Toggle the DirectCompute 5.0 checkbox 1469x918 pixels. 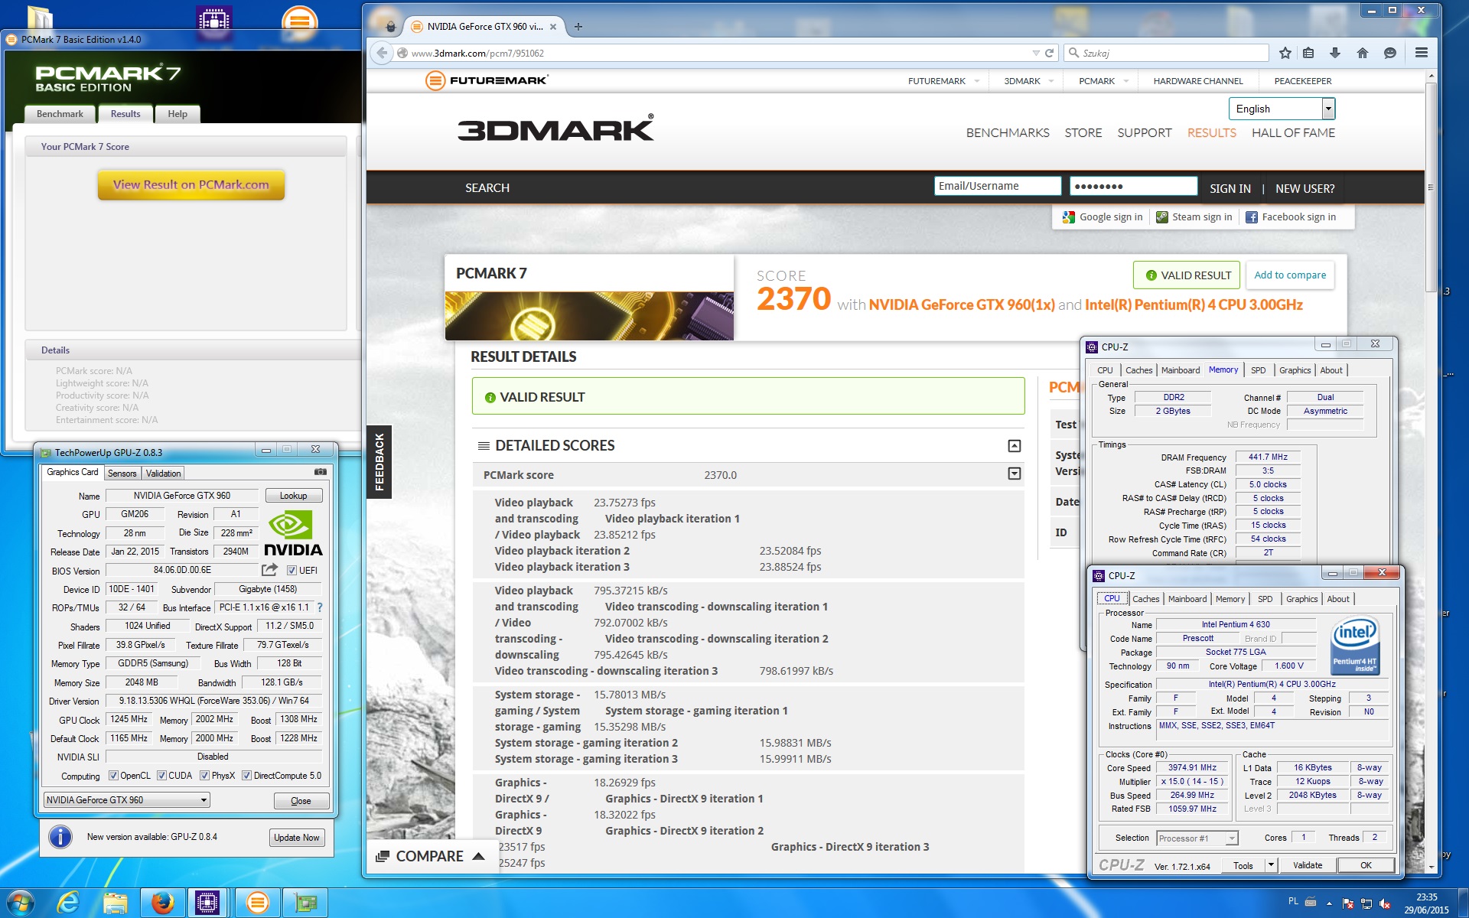246,776
